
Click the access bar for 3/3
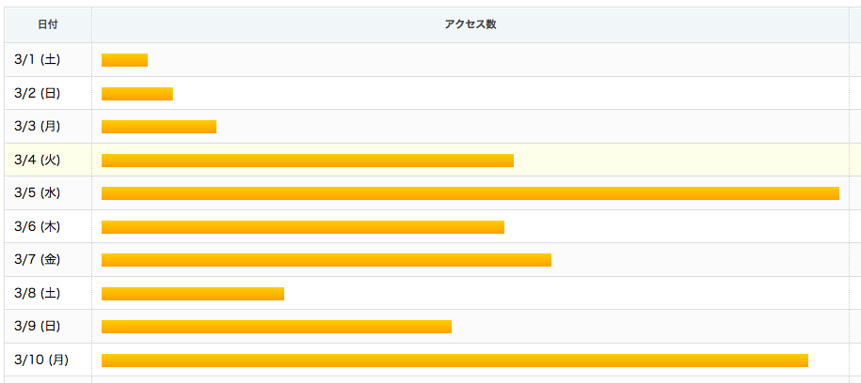(159, 127)
